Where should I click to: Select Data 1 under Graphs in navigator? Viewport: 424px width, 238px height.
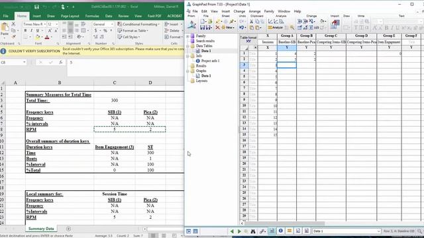206,76
